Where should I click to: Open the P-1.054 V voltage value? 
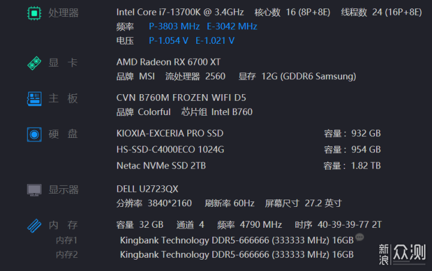point(169,41)
